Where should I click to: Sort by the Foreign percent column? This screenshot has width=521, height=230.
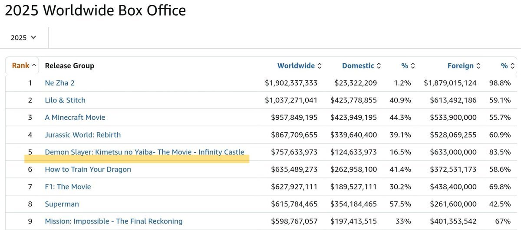(507, 66)
